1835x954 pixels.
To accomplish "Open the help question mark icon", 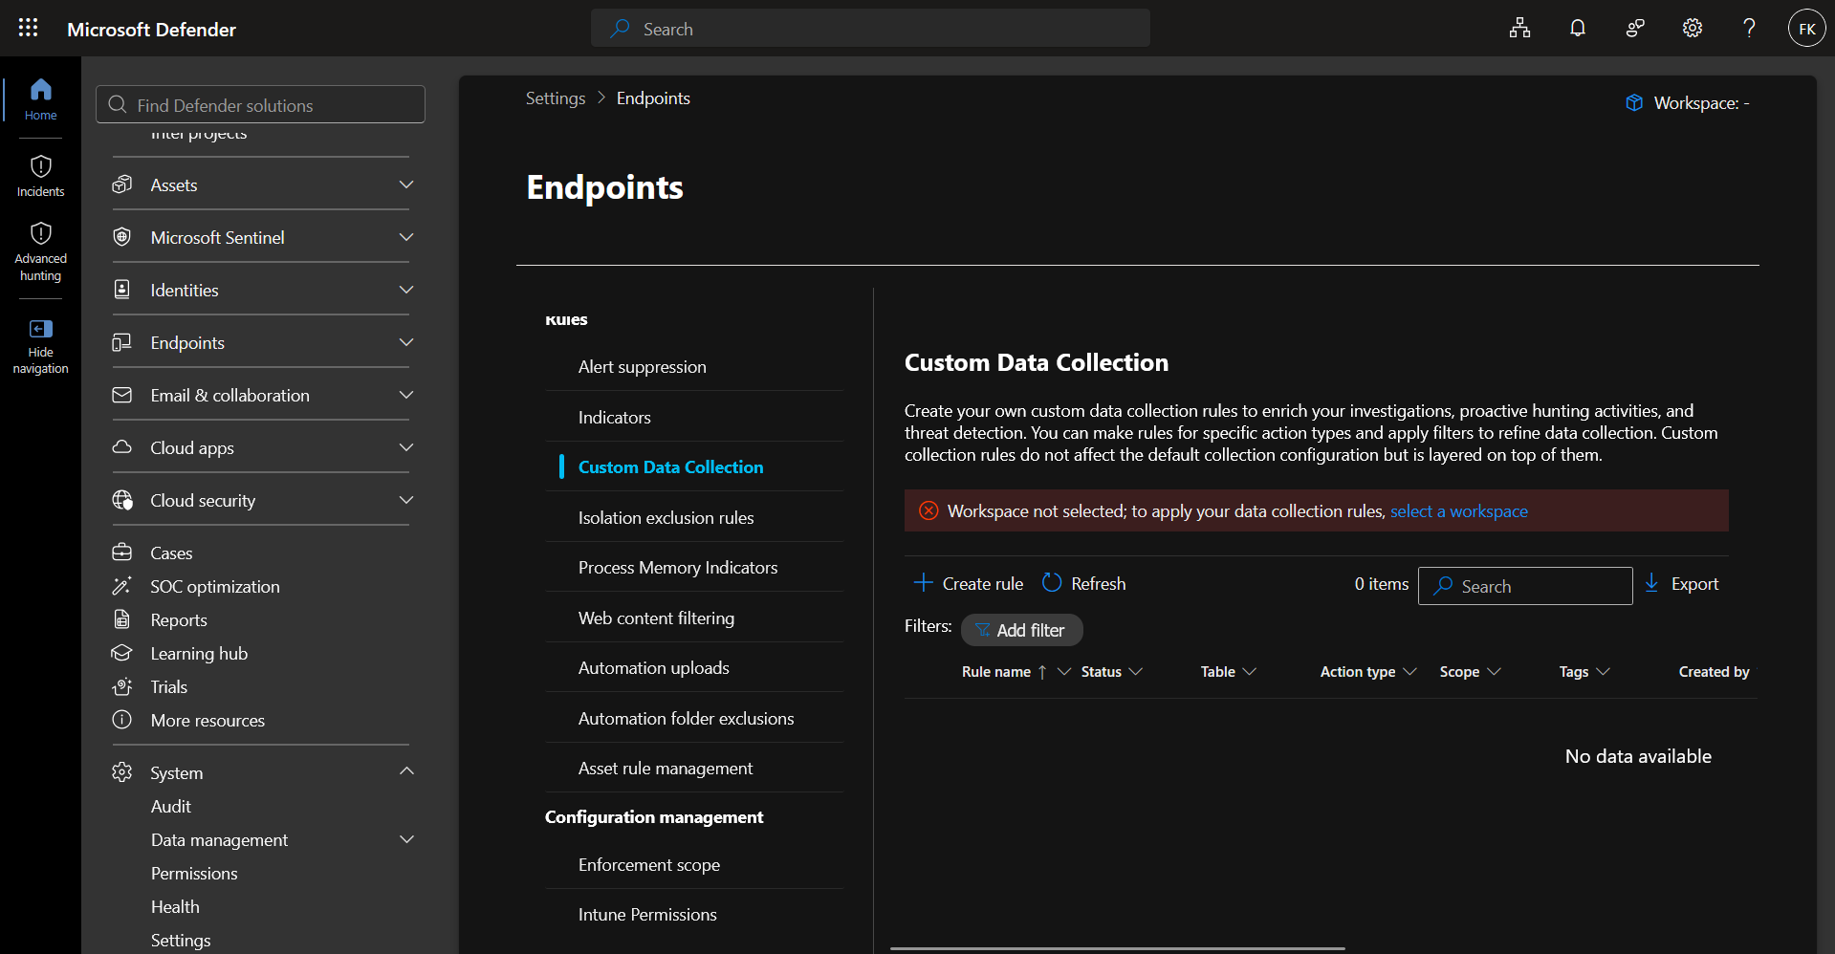I will [1749, 28].
